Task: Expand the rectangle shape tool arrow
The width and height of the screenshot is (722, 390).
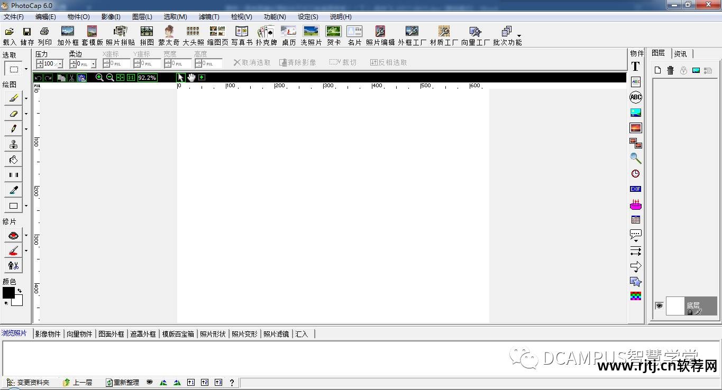Action: point(26,206)
